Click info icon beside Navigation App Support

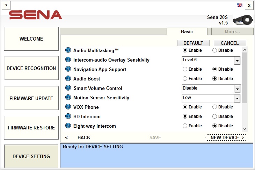[x=68, y=69]
